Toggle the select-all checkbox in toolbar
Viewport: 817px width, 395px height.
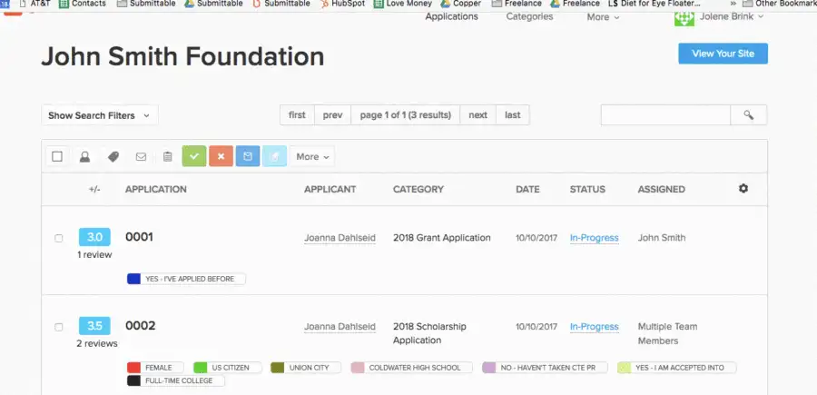[57, 157]
